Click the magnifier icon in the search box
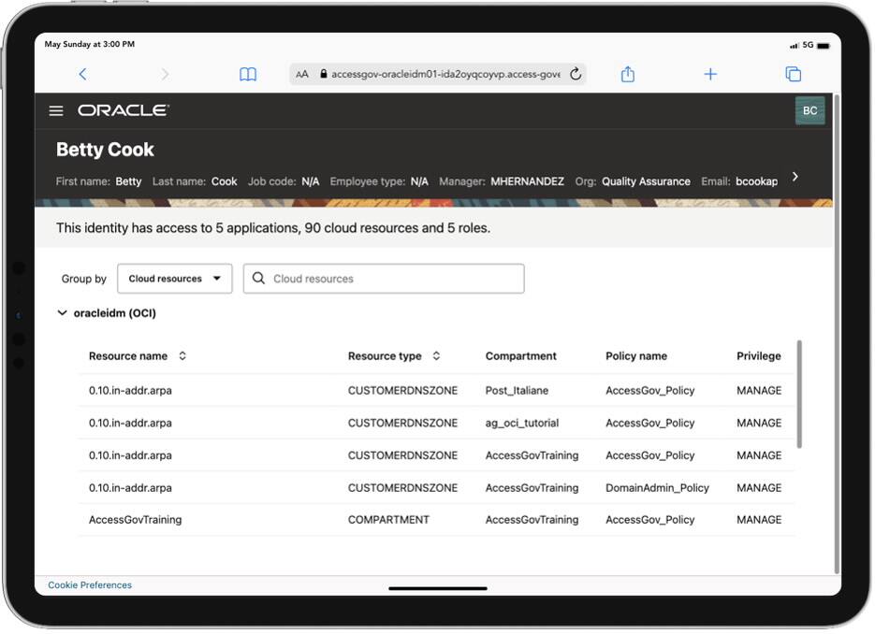 (258, 278)
